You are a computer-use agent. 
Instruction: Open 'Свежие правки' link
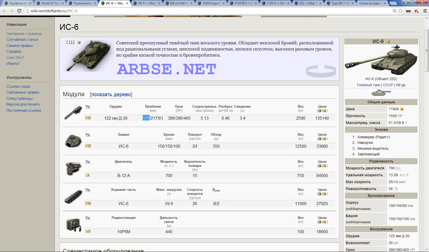coord(19,46)
